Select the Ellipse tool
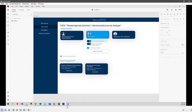192x112 pixels. coord(8,21)
